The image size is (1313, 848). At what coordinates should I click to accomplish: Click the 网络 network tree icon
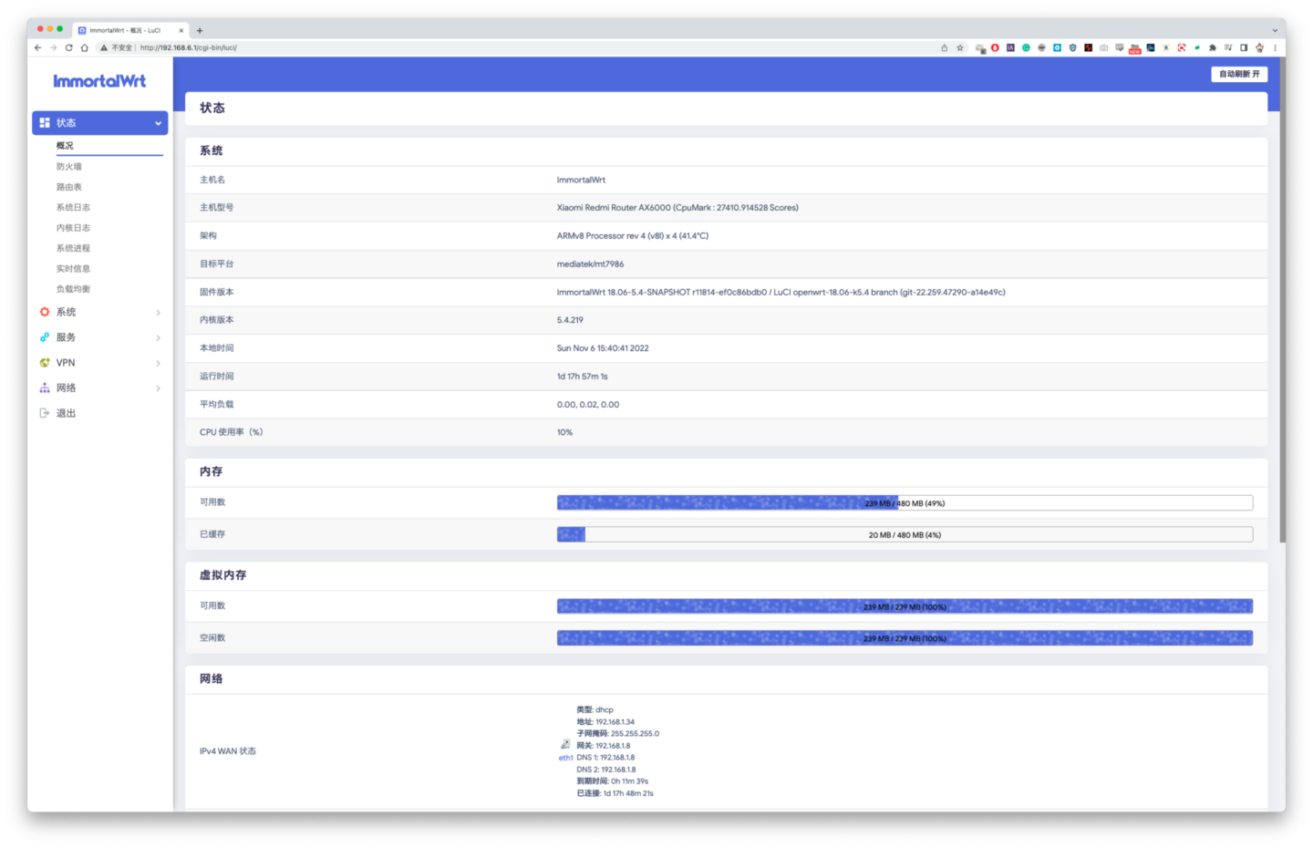click(x=45, y=388)
